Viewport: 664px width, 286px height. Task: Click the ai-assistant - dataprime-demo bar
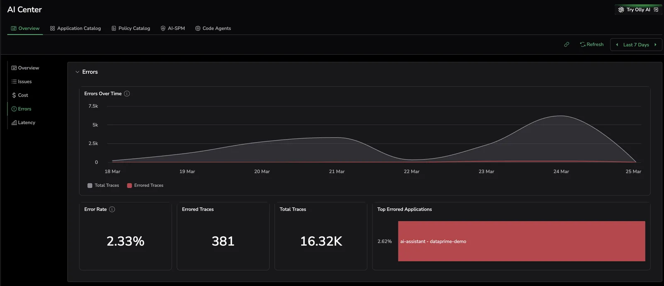click(x=522, y=241)
